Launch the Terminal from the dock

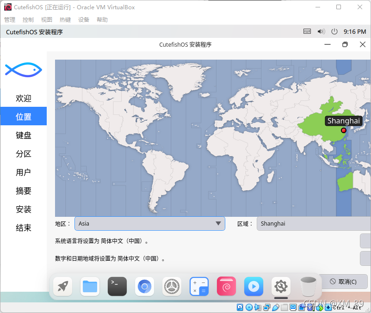[x=117, y=287]
